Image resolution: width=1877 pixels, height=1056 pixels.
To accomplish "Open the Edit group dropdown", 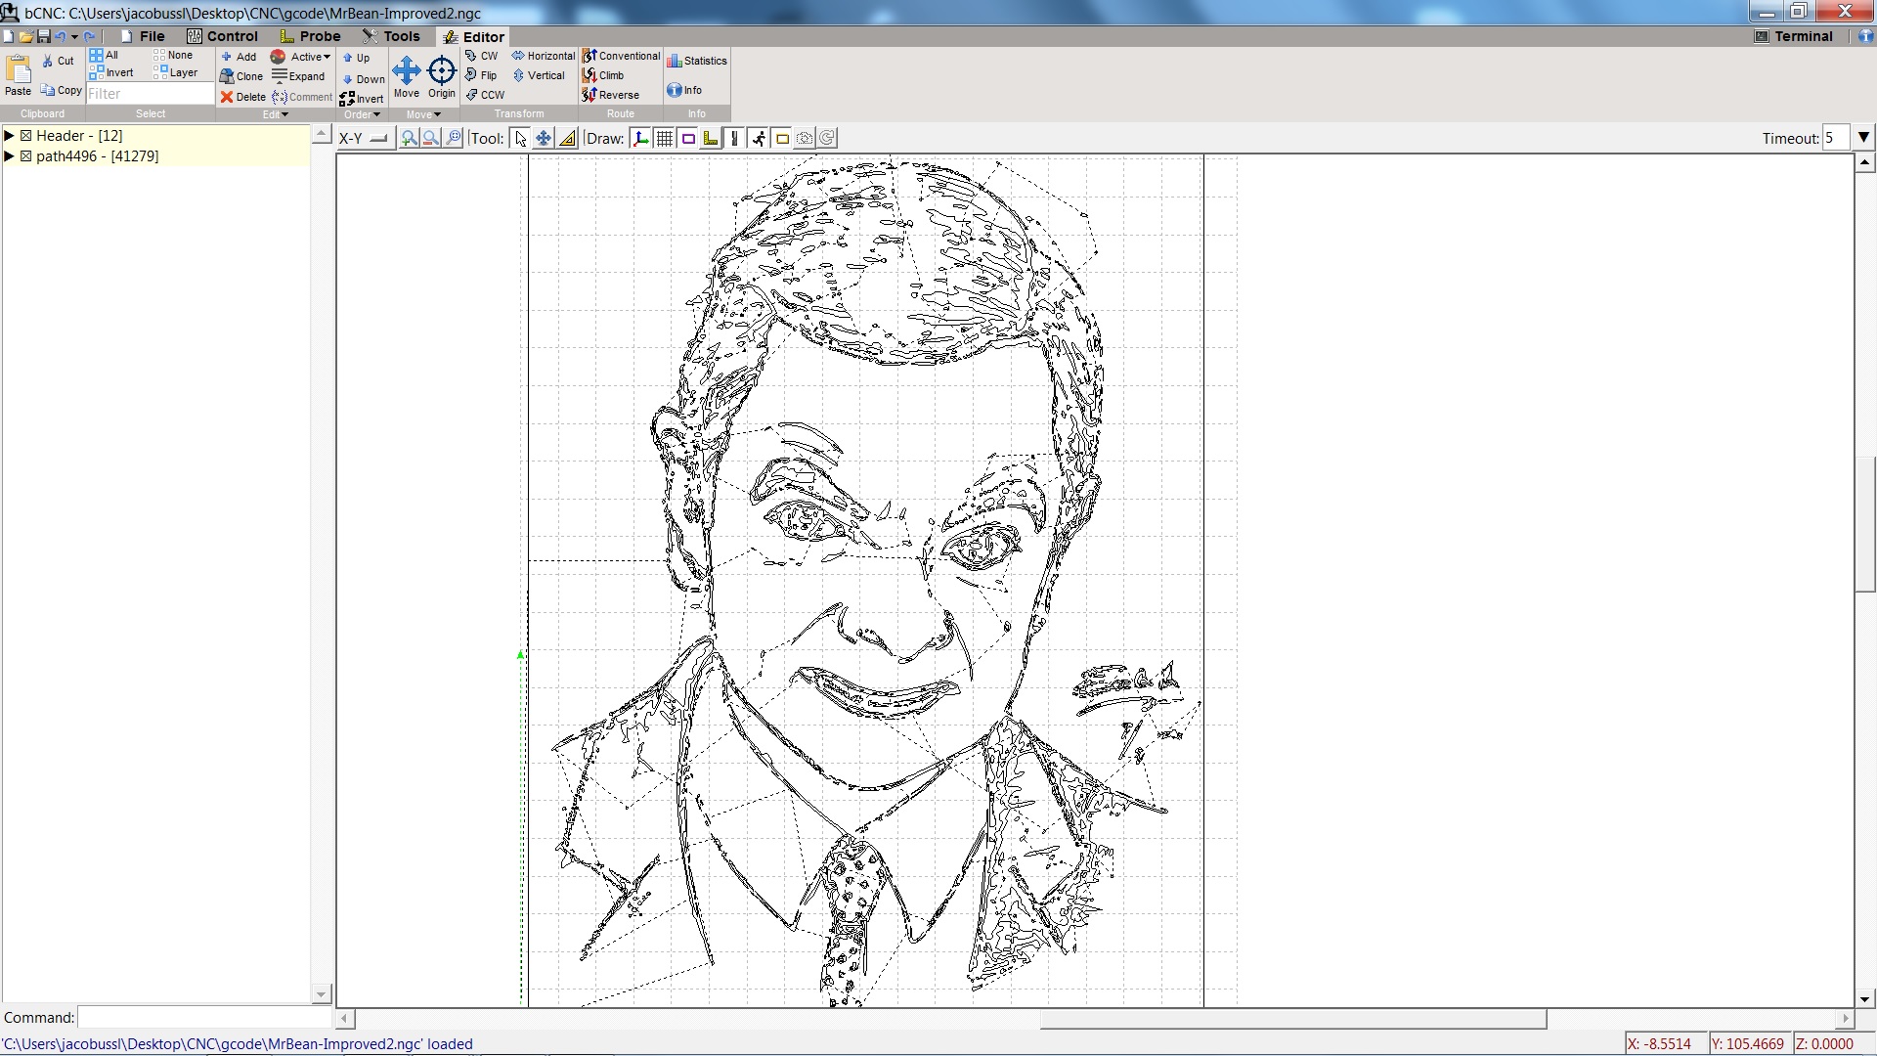I will click(x=276, y=114).
